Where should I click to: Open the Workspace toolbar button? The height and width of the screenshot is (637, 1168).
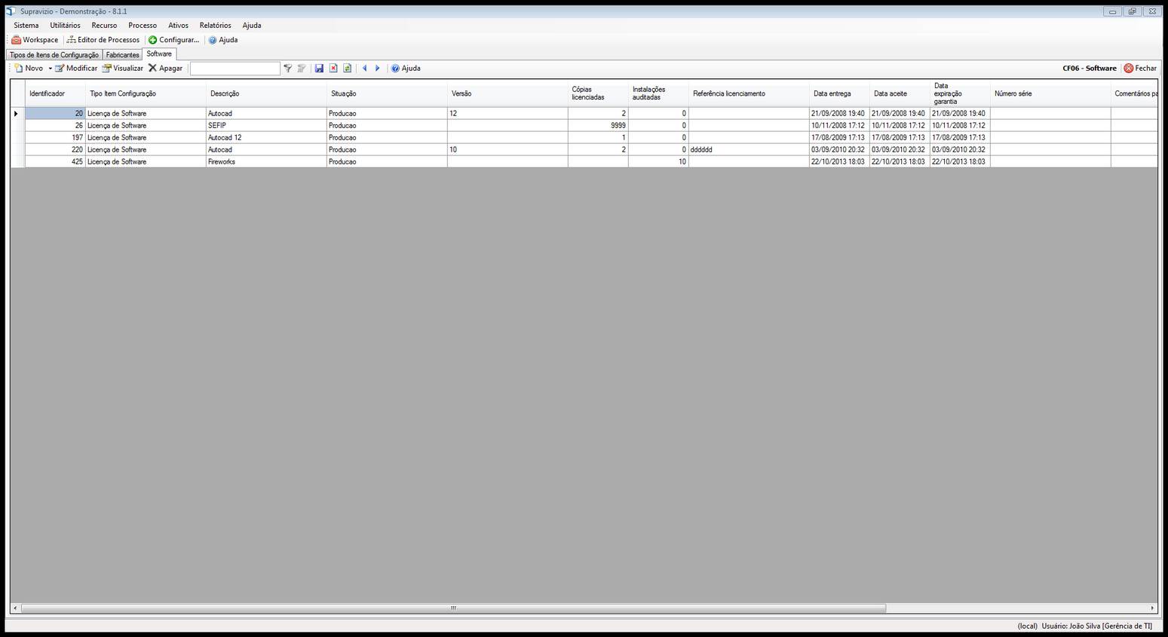[35, 40]
